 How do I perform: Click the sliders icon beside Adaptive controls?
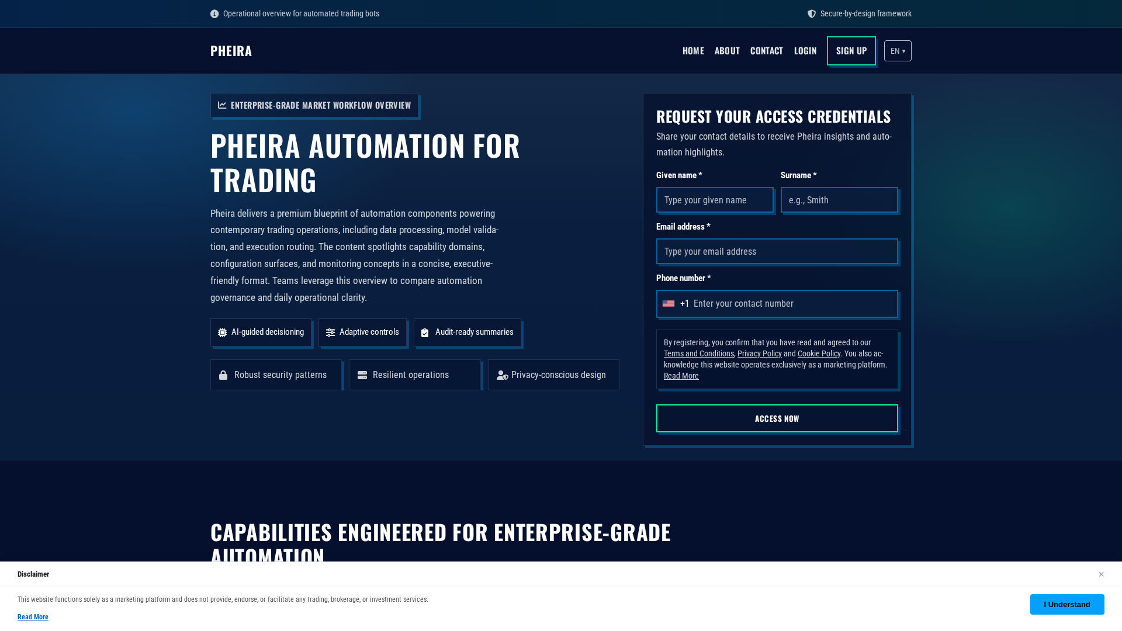pos(330,332)
